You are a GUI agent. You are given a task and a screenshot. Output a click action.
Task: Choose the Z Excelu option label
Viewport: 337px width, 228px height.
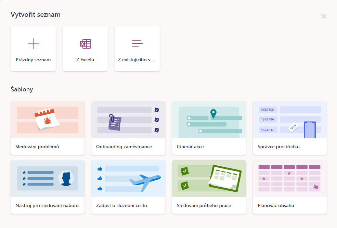(85, 60)
